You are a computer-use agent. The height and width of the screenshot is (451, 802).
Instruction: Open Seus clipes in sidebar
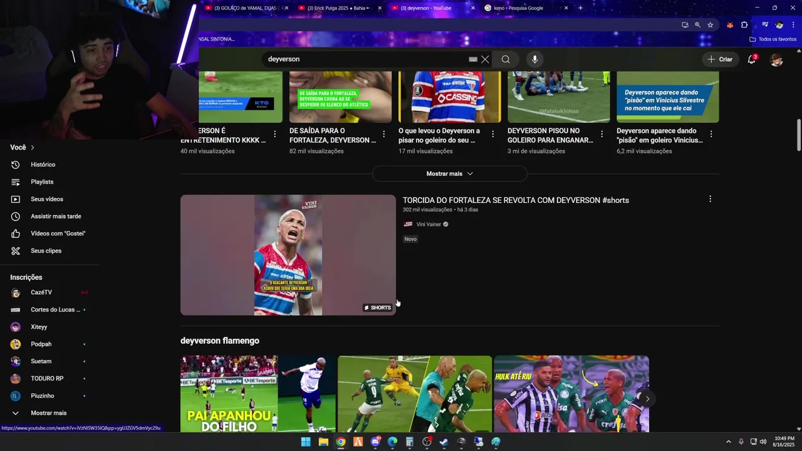pyautogui.click(x=46, y=251)
